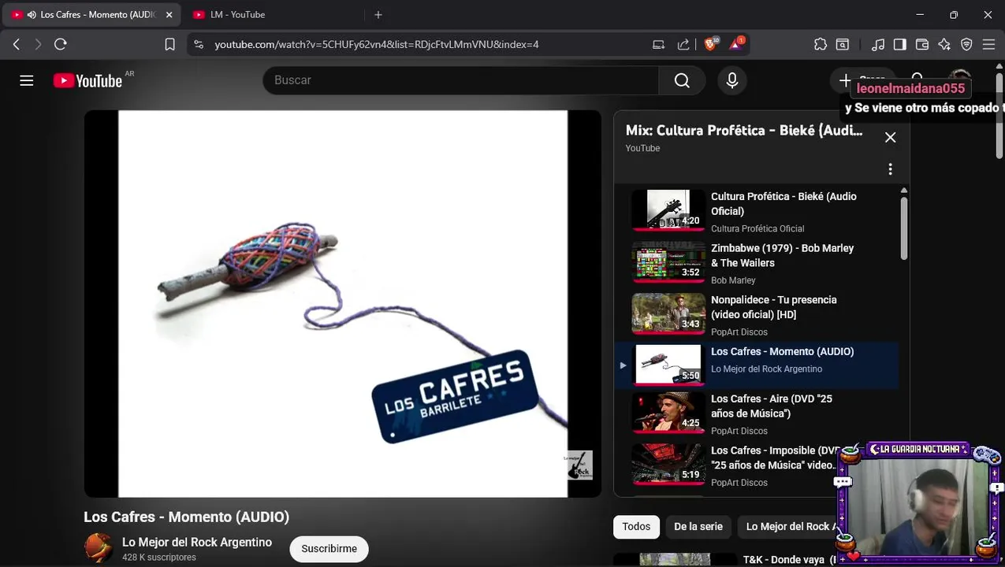Viewport: 1005px width, 567px height.
Task: Click the Mix playlist scrollbar handle
Action: click(x=903, y=228)
